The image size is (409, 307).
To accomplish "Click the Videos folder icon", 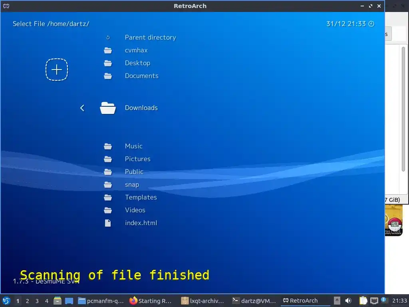I will click(108, 210).
